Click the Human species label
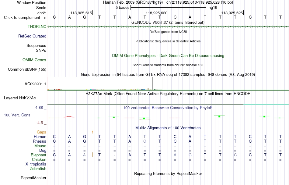 click(40, 137)
